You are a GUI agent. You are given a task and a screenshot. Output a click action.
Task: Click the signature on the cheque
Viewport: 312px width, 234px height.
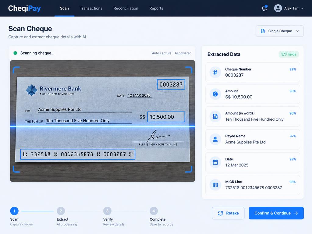coord(158,136)
